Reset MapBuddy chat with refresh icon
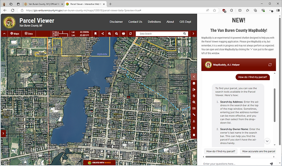282x166 pixels. 270,65
